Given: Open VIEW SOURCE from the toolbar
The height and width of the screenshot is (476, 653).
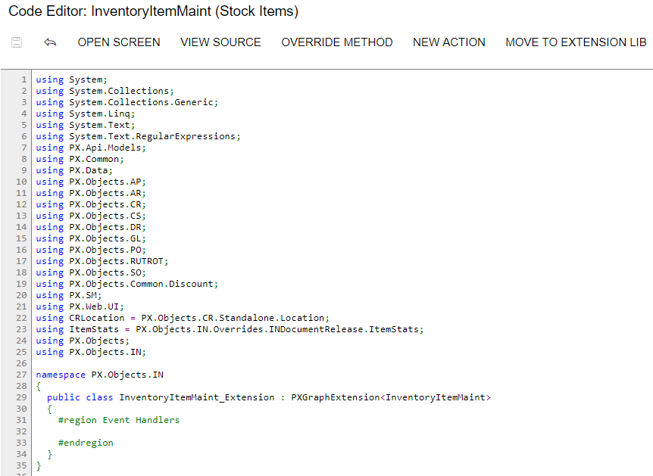Looking at the screenshot, I should tap(220, 42).
